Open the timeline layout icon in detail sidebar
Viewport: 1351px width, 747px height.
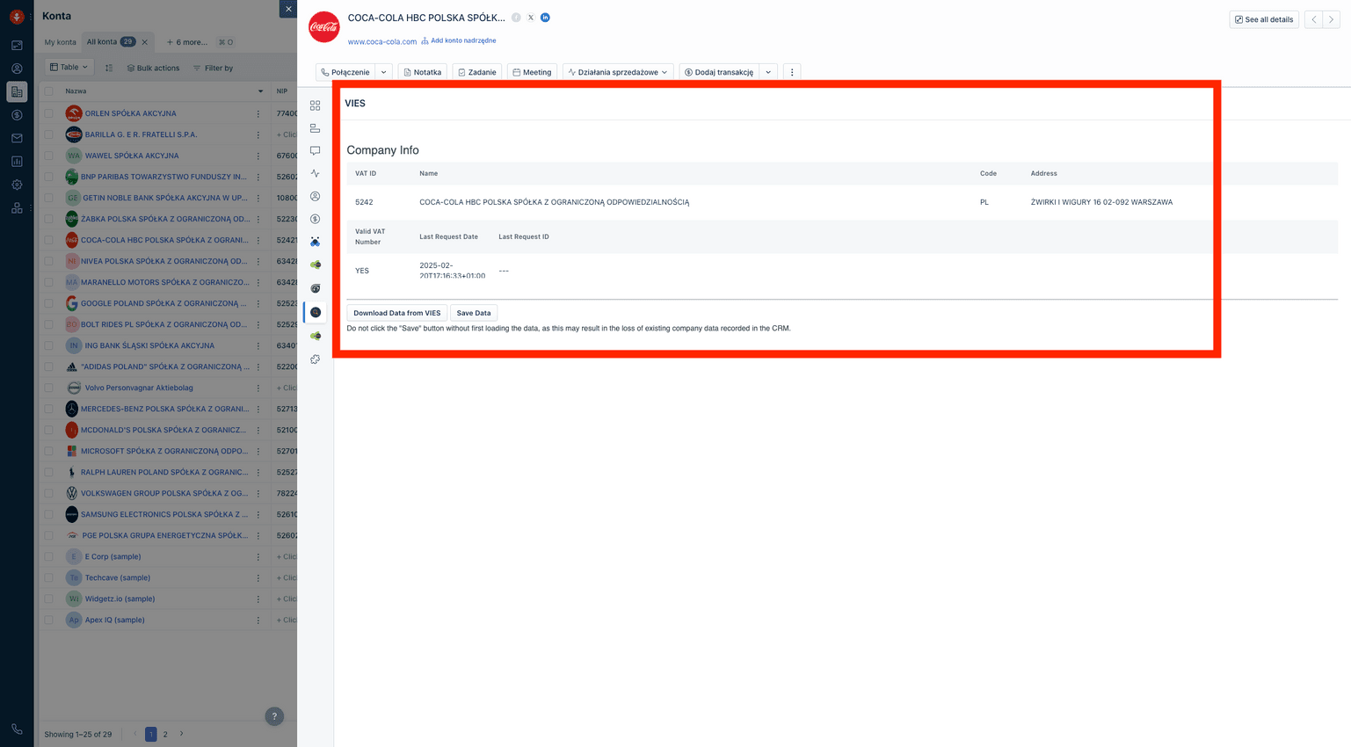315,128
